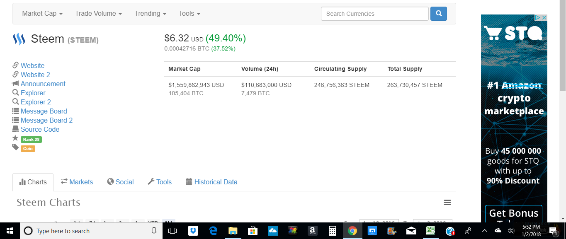
Task: Click the Get Bonus button in ad
Action: tap(514, 214)
